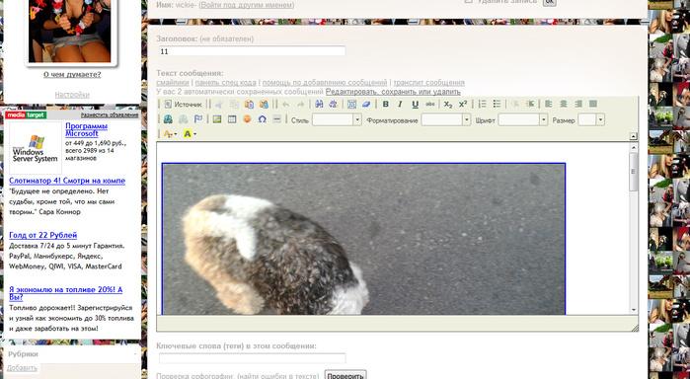Apply underline formatting
This screenshot has width=690, height=379.
click(x=415, y=105)
